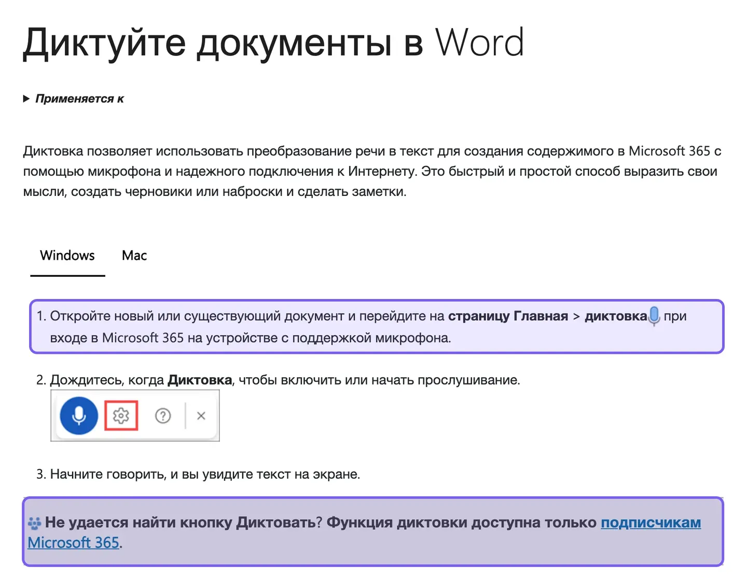Click the small microphone icon after "диктовка"
Viewport: 747px width, 582px height.
click(655, 316)
